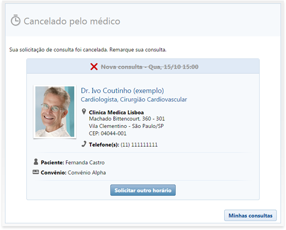Click the red X cancellation icon
Screen dimensions: 286x230
(x=94, y=67)
